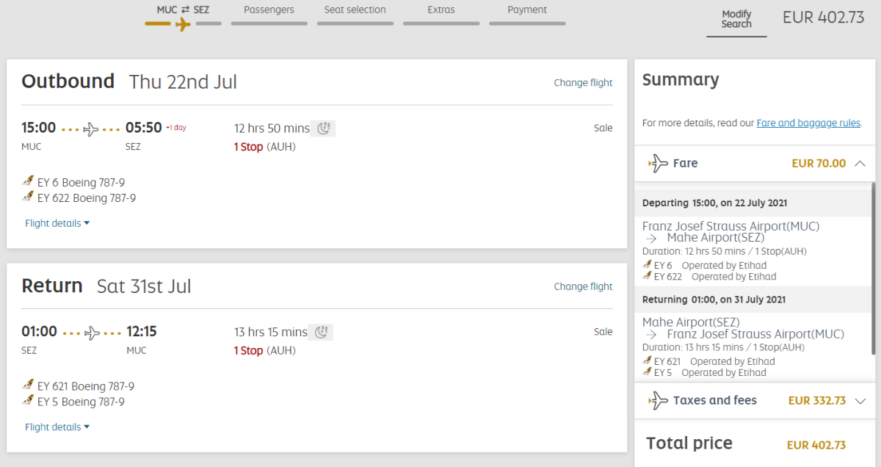This screenshot has height=467, width=881.
Task: Open Fare and baggage rules link
Action: click(808, 123)
